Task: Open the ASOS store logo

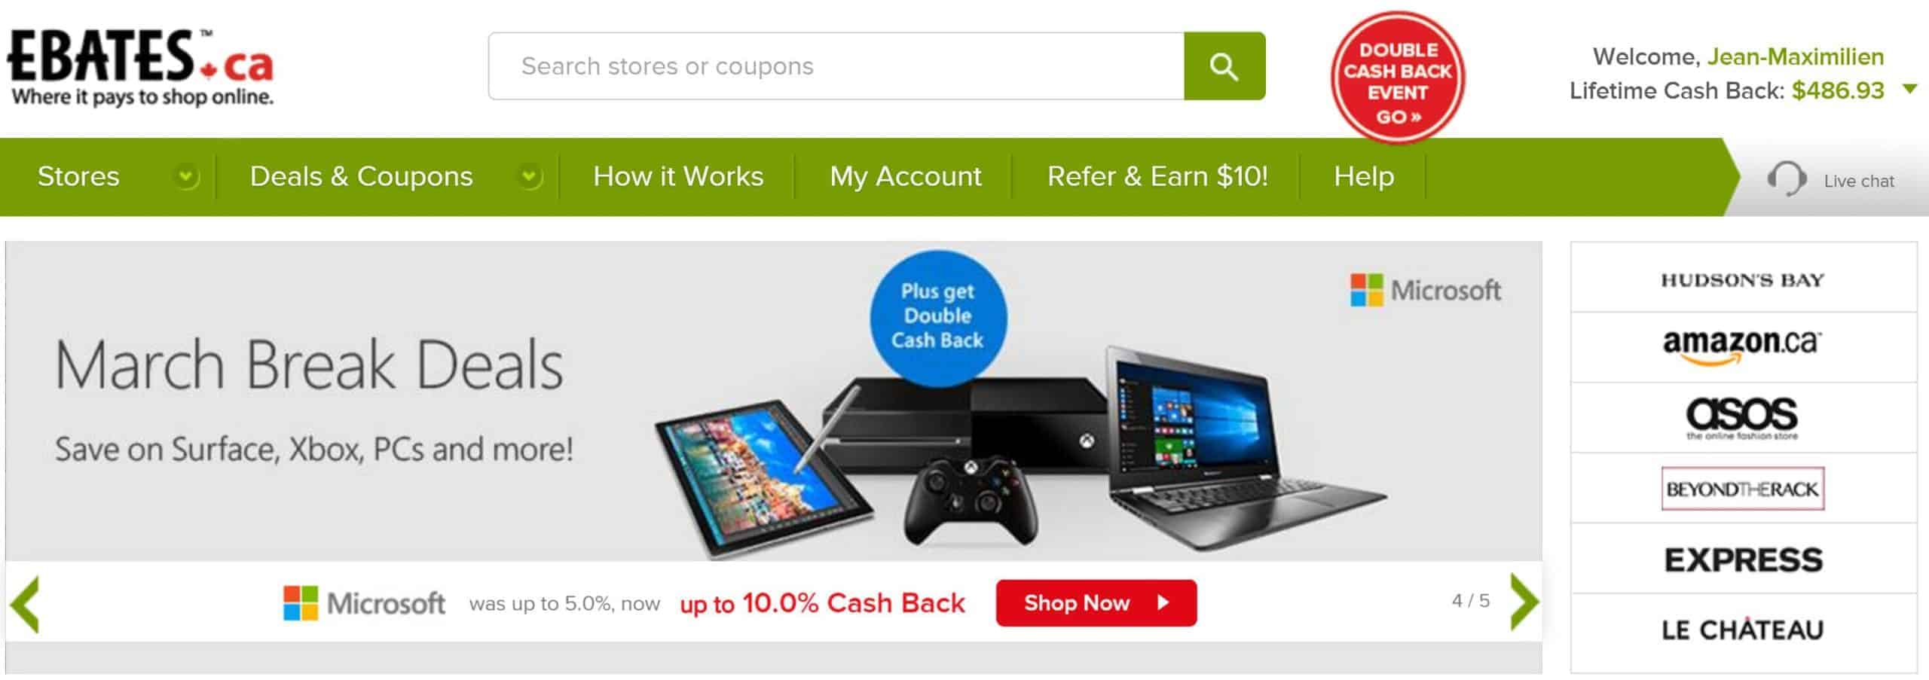Action: tap(1743, 418)
